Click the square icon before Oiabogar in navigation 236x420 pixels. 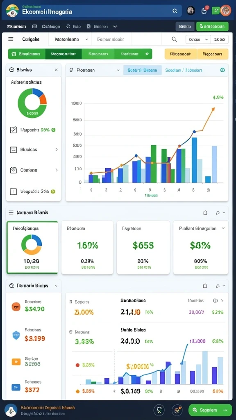(x=34, y=27)
